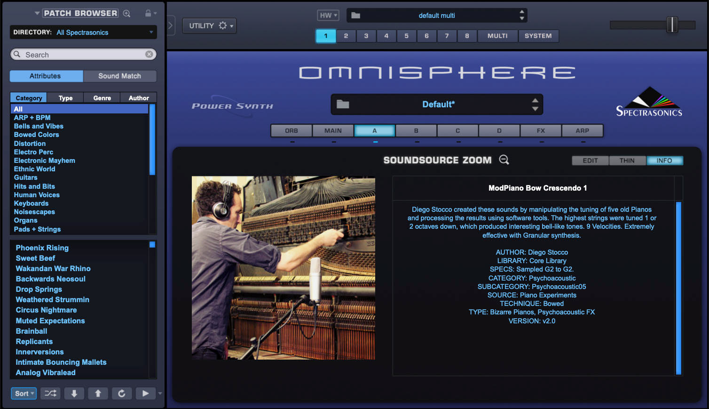Switch to the ORB tab
The height and width of the screenshot is (409, 709).
pos(291,130)
